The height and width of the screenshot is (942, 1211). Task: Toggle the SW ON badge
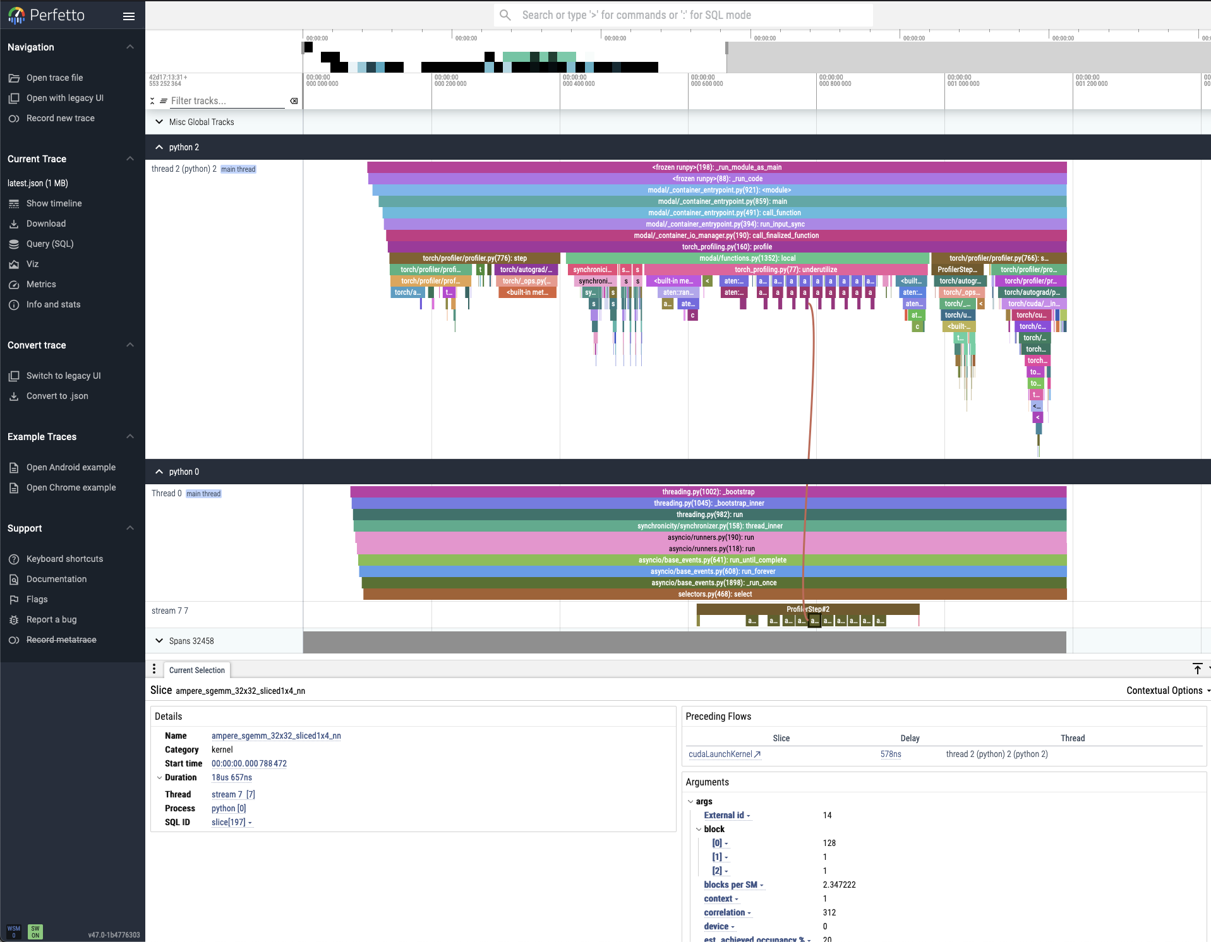[x=35, y=932]
